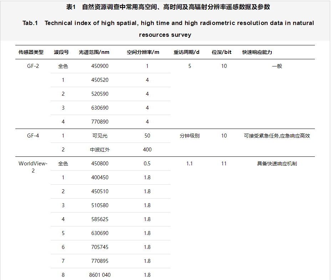Click the English caption beginning with Tab.1

click(x=168, y=23)
